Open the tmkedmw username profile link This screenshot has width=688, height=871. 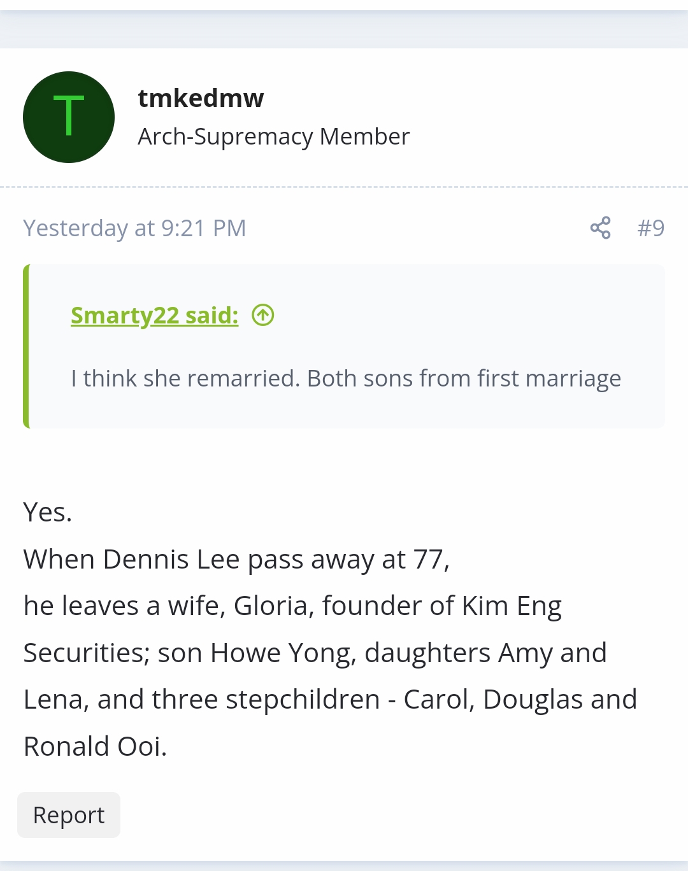(201, 98)
